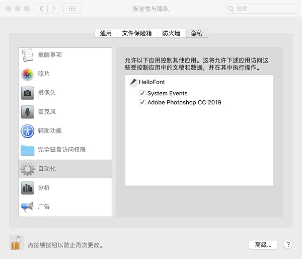Switch to the 防火墙 tab
This screenshot has height=259, width=302.
coord(171,33)
